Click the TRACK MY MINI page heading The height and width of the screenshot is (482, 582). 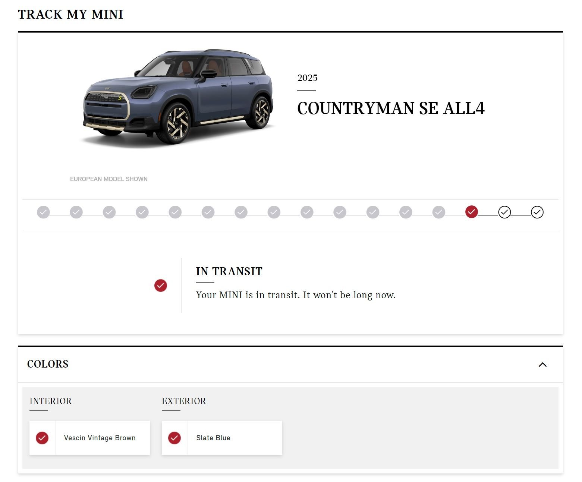point(70,14)
